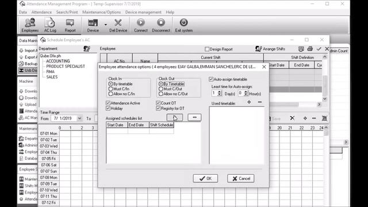Click the Start Date column header in schedules list
This screenshot has width=368, height=207.
click(x=117, y=125)
